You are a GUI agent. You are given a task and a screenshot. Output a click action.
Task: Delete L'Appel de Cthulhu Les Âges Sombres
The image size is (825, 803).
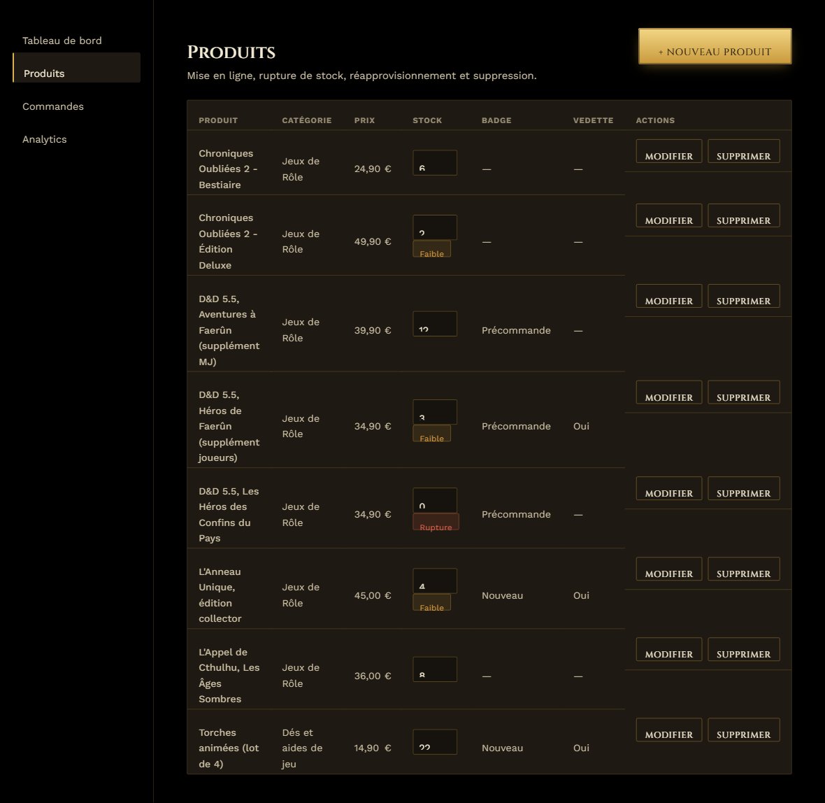point(743,649)
